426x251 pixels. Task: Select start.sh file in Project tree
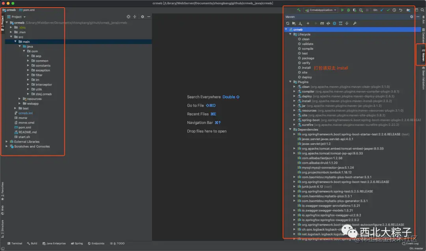22,137
